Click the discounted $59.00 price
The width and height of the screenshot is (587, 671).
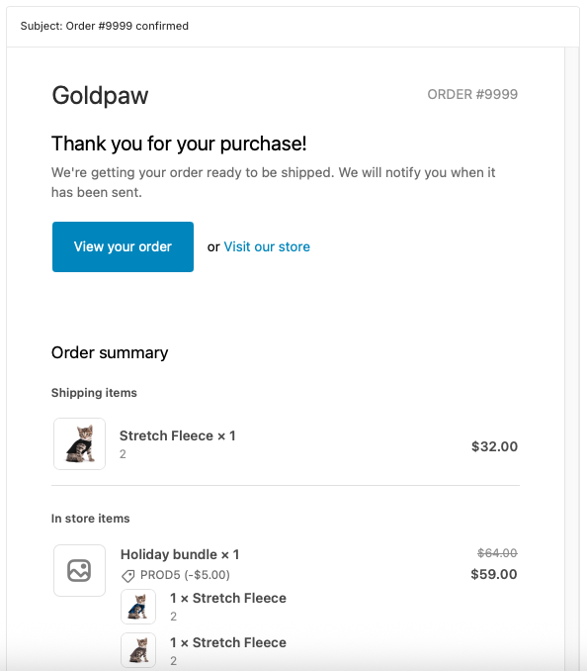494,574
